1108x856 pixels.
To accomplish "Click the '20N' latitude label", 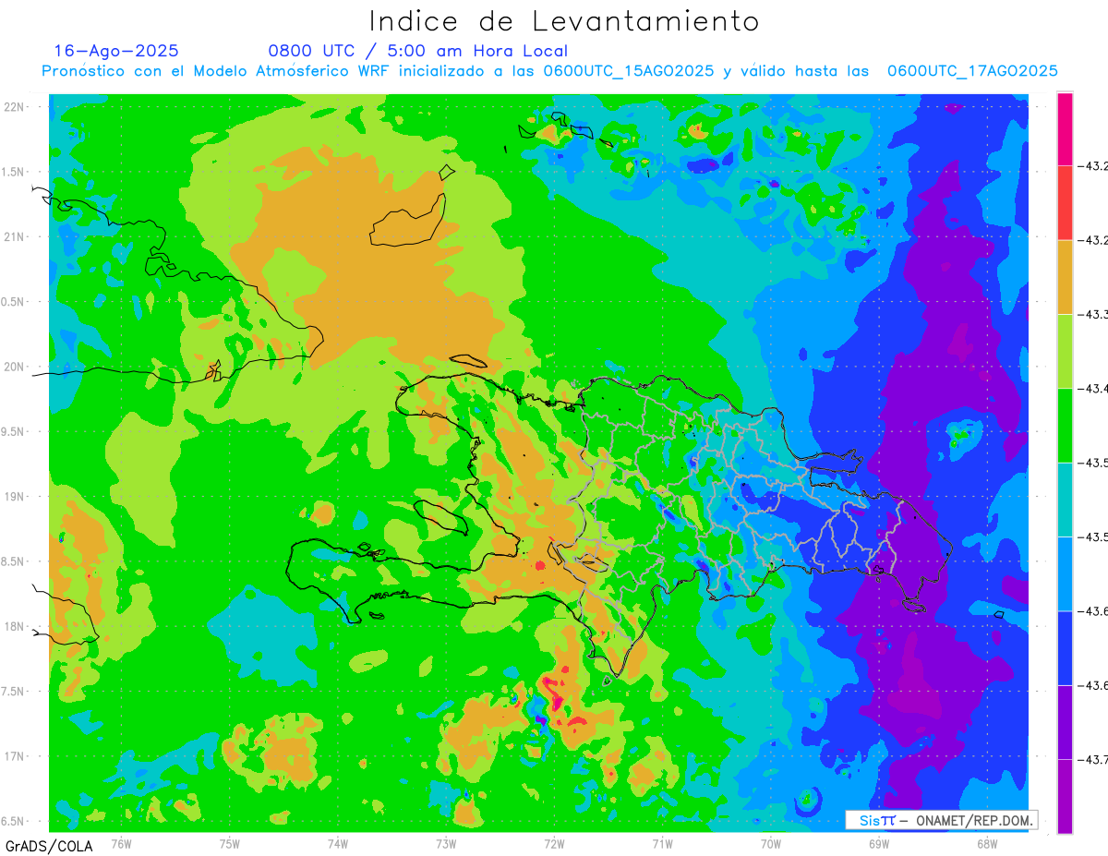I will (x=14, y=367).
